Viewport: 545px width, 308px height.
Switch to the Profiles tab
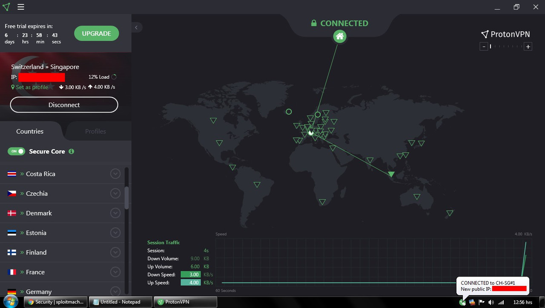(95, 131)
